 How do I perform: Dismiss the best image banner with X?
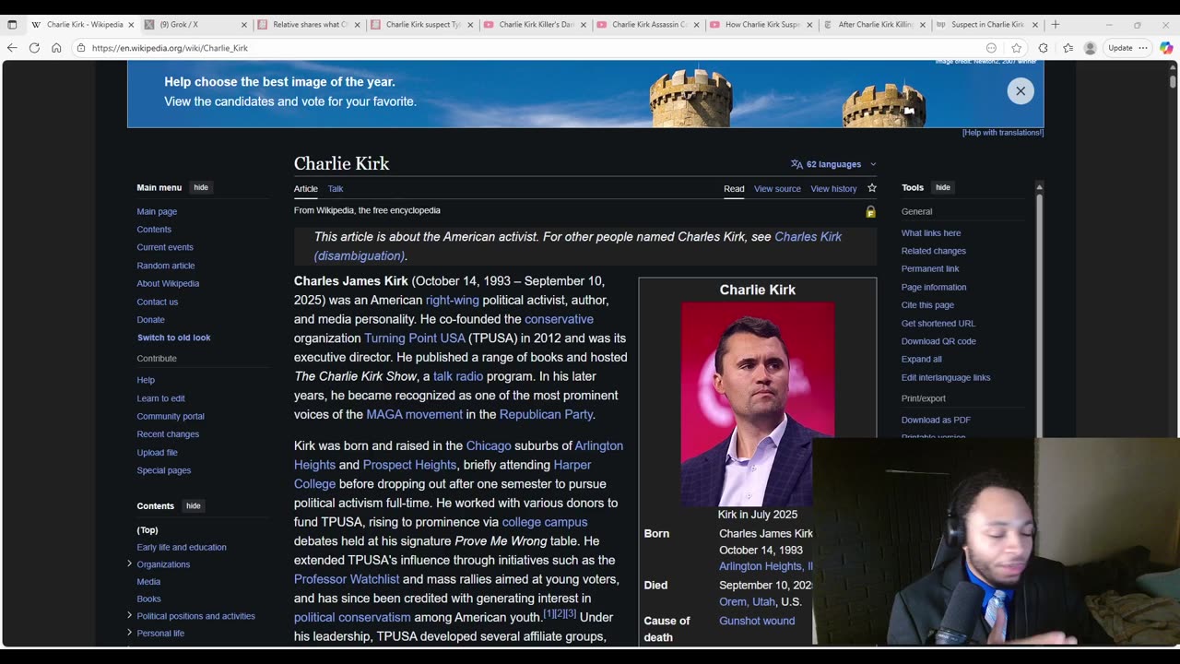pos(1021,90)
